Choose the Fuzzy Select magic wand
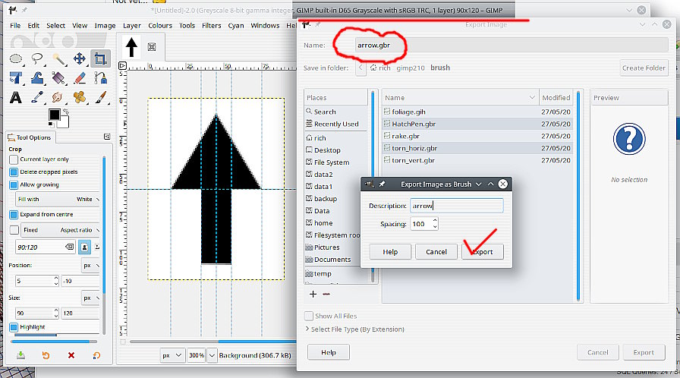The image size is (680, 378). click(58, 58)
